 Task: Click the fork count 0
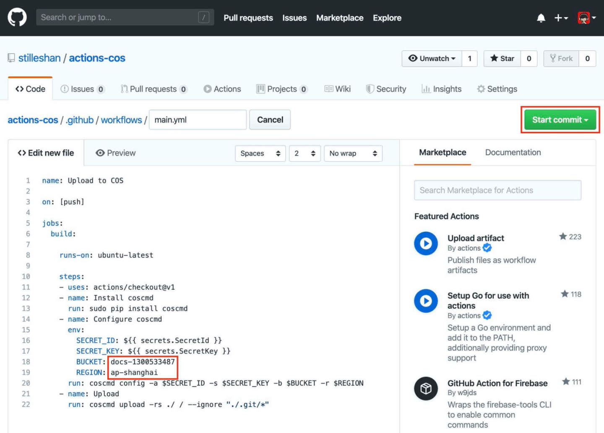coord(587,59)
